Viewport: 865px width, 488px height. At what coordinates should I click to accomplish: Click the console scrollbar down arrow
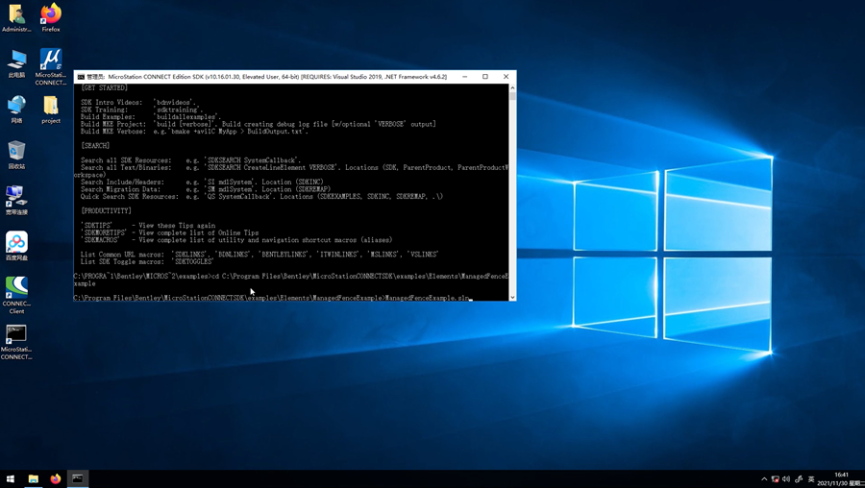tap(512, 297)
